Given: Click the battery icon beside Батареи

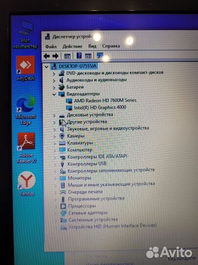Looking at the screenshot, I should coord(62,87).
